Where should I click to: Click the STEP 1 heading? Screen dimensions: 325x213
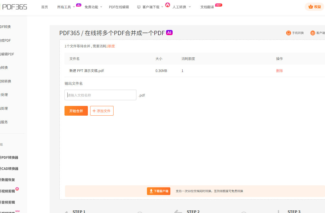pyautogui.click(x=79, y=211)
